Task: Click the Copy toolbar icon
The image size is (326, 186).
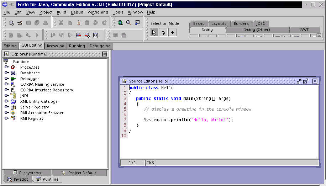Action: 70,23
